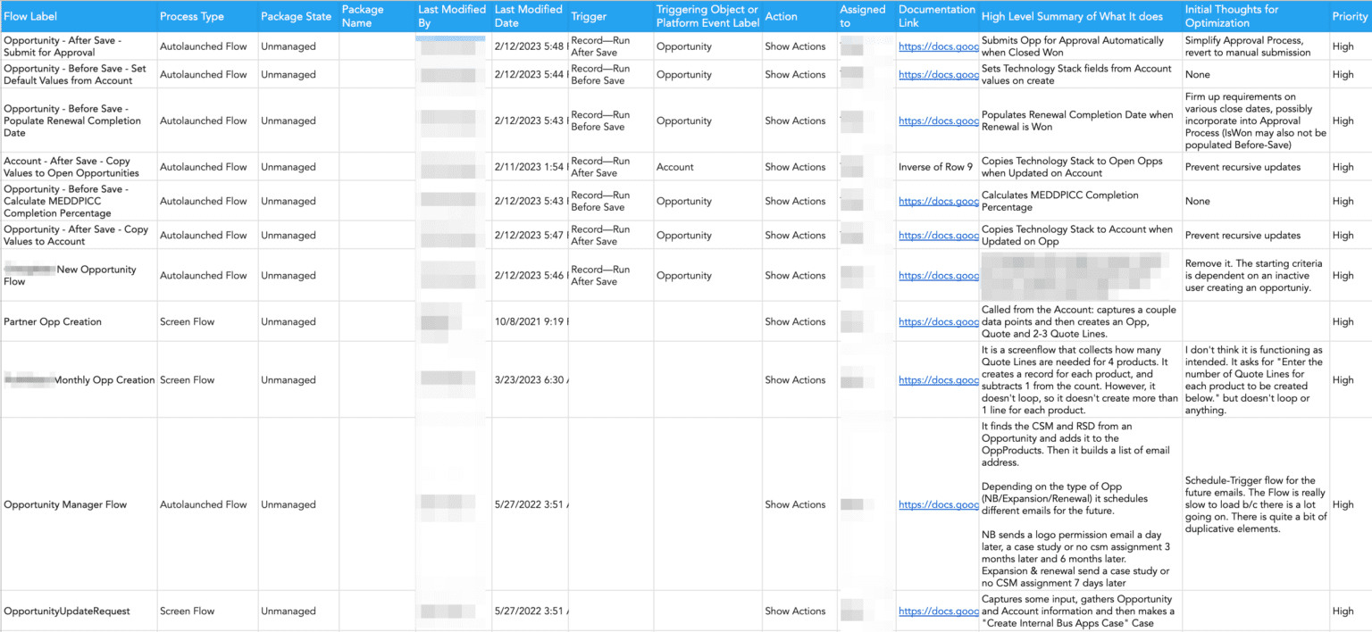Click the High priority cell for Opportunity Manager Flow
This screenshot has width=1372, height=632.
coord(1343,504)
